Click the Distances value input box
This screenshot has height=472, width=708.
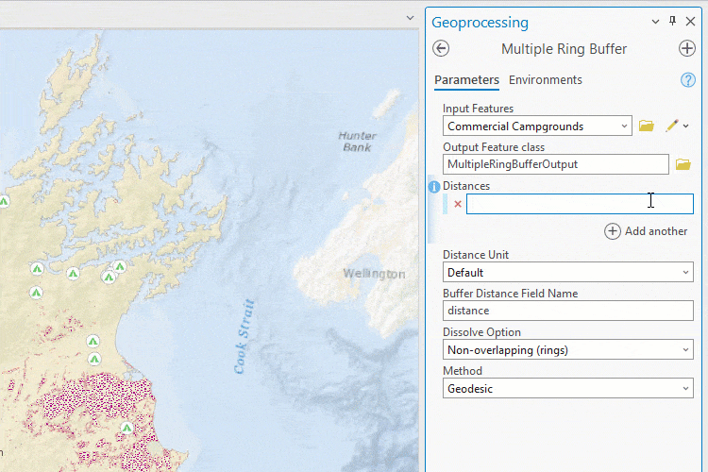point(580,204)
